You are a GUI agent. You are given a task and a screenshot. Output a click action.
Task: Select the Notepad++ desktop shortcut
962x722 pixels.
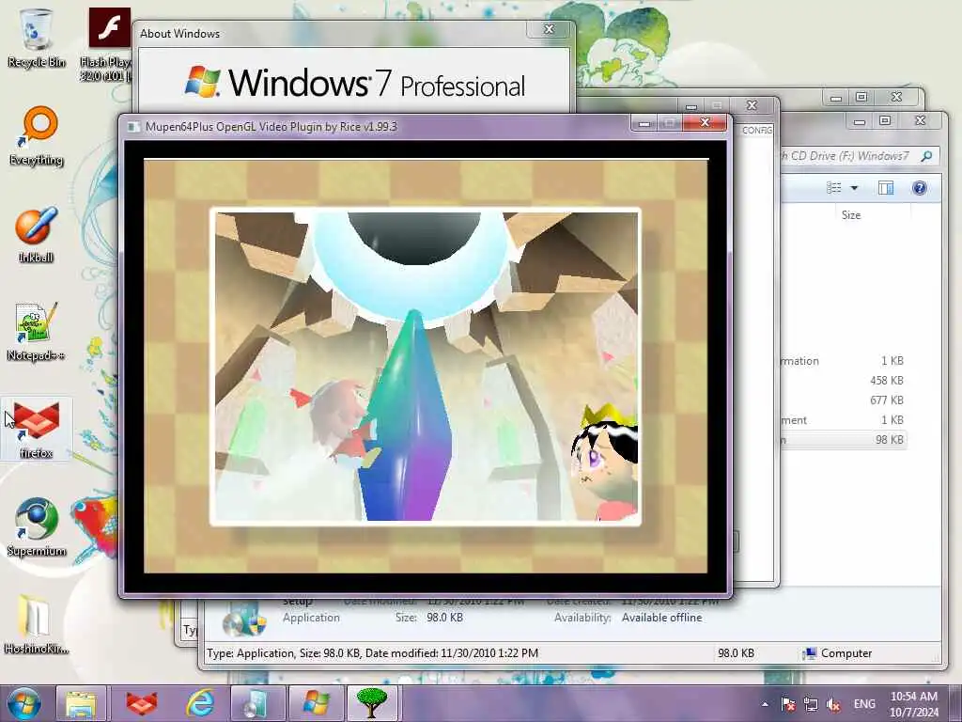(37, 332)
